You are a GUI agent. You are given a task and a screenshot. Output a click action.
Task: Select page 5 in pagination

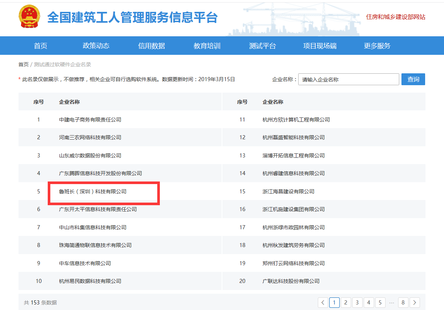[x=380, y=303]
